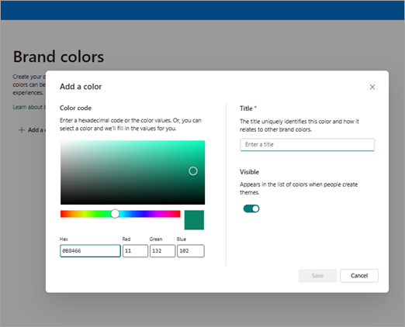The width and height of the screenshot is (405, 327).
Task: Click the hue slider handle
Action: pyautogui.click(x=115, y=214)
